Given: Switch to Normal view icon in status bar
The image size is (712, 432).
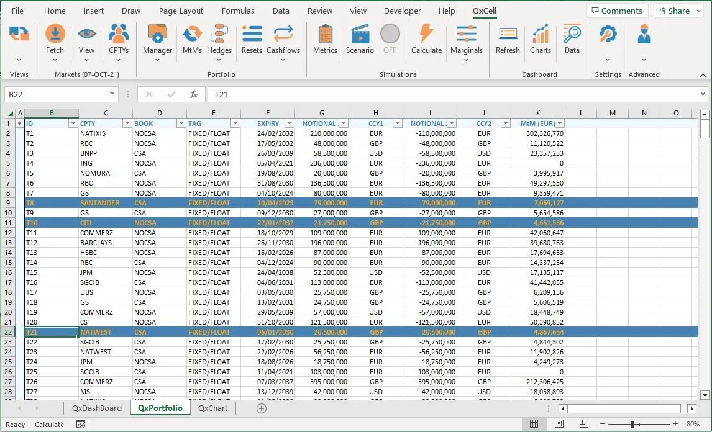Looking at the screenshot, I should pyautogui.click(x=534, y=424).
